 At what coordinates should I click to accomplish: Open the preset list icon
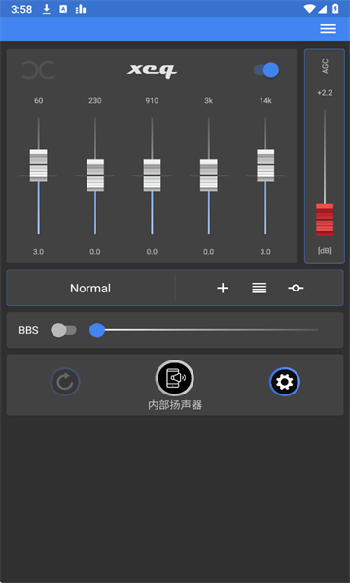tap(259, 289)
